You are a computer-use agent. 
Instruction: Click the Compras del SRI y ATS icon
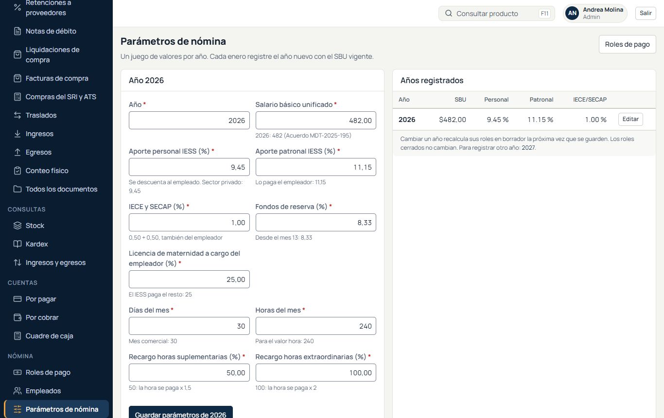(x=17, y=97)
